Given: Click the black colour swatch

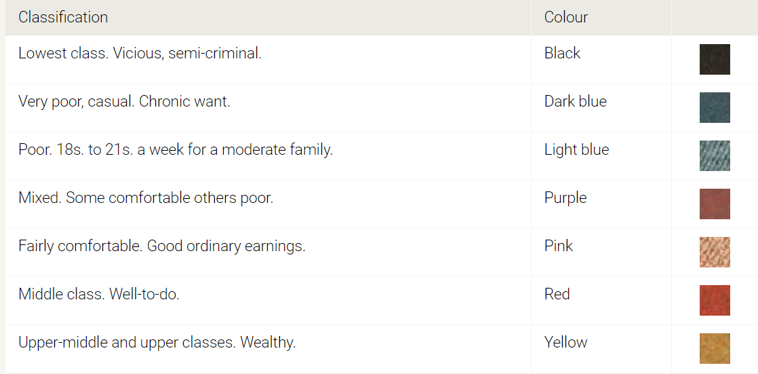Looking at the screenshot, I should [x=715, y=59].
